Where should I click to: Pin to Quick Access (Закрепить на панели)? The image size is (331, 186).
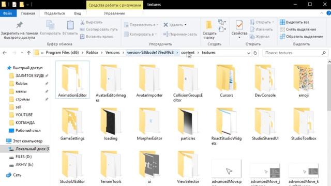pyautogui.click(x=20, y=30)
